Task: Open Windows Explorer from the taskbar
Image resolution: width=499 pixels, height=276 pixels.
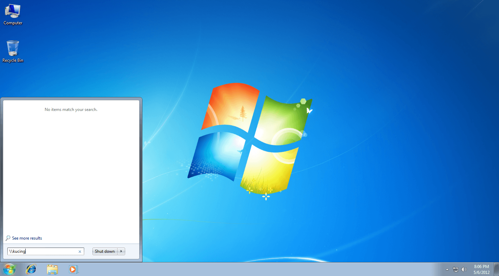Action: (52, 269)
